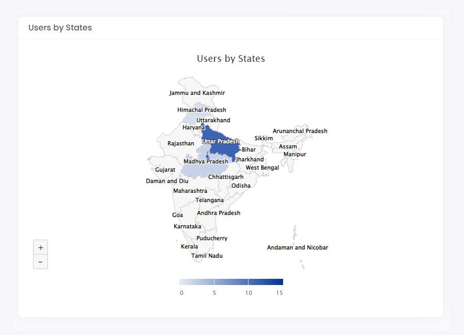The height and width of the screenshot is (335, 464).
Task: Select Maharashtra on the map
Action: (190, 191)
